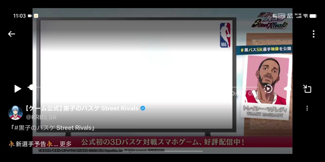
Task: Play the video
Action: point(18,88)
